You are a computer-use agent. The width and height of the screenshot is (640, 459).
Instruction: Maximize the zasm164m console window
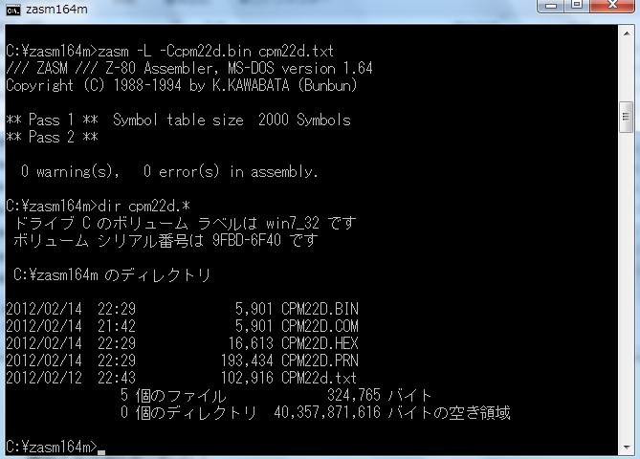pos(577,6)
